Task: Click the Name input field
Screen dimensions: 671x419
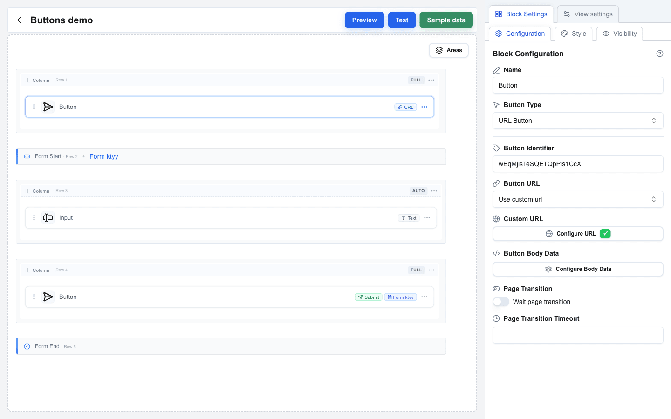Action: pos(578,85)
